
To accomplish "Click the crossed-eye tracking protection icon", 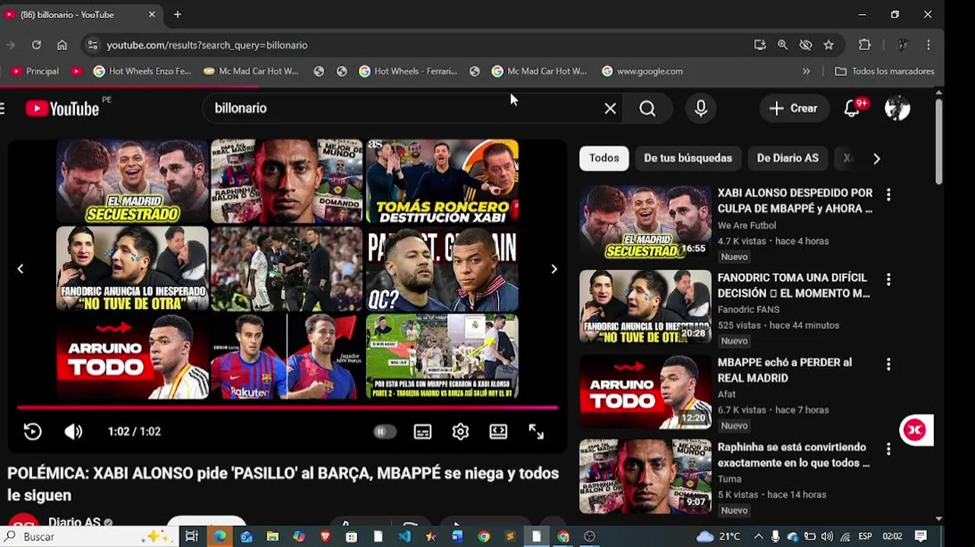I will [x=806, y=45].
